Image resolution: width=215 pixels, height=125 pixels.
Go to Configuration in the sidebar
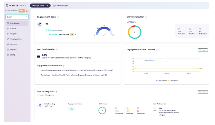(x=16, y=39)
